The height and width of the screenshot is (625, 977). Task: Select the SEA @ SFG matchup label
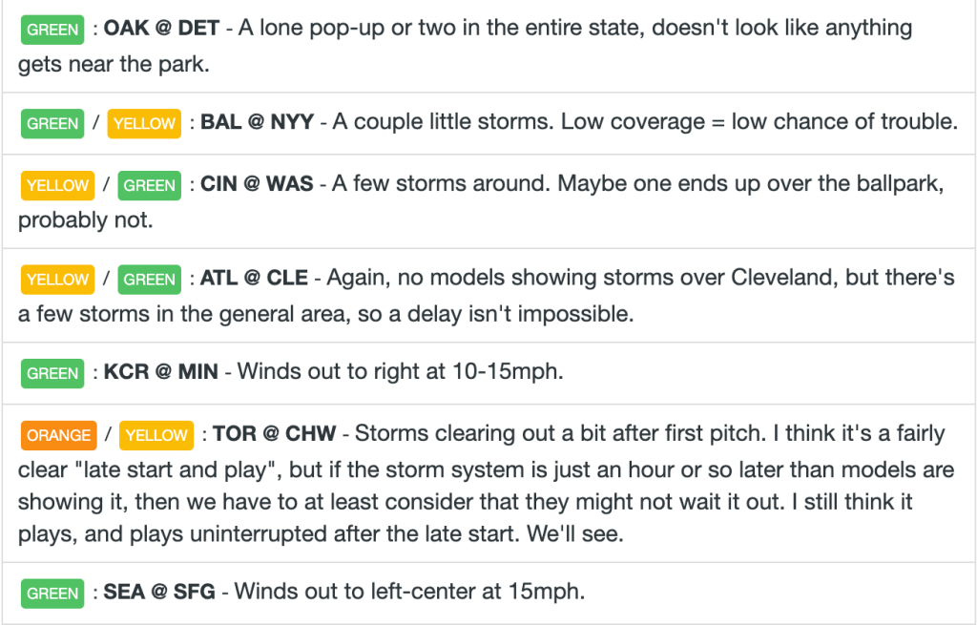click(157, 593)
